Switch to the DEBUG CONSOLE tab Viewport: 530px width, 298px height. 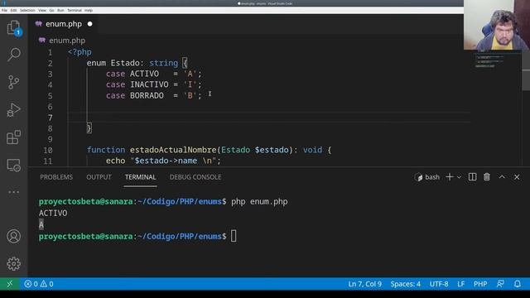(x=195, y=177)
